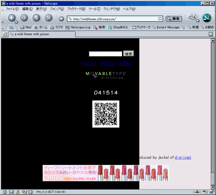
Task: Collapse the navigation toolbar grippy handle
Action: [x=2, y=18]
